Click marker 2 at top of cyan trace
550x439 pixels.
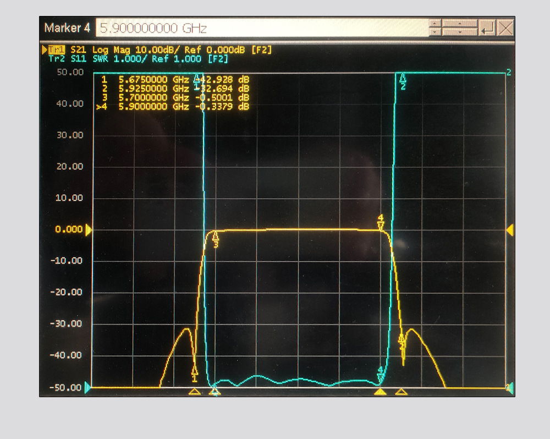coord(403,82)
